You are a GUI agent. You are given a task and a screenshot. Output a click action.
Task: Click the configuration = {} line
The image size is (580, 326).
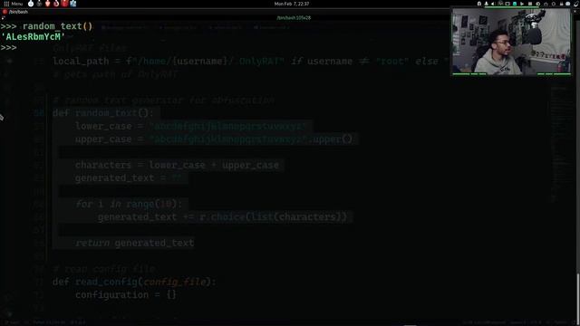click(x=126, y=294)
